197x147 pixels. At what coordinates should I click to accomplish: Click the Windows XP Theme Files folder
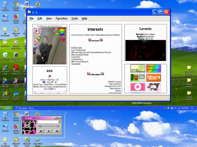[189, 70]
